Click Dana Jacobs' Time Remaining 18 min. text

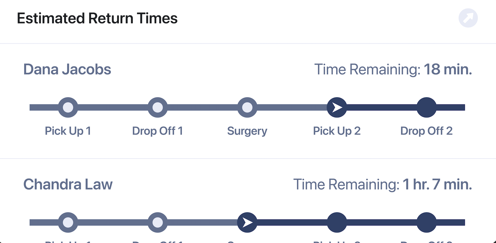pos(393,69)
